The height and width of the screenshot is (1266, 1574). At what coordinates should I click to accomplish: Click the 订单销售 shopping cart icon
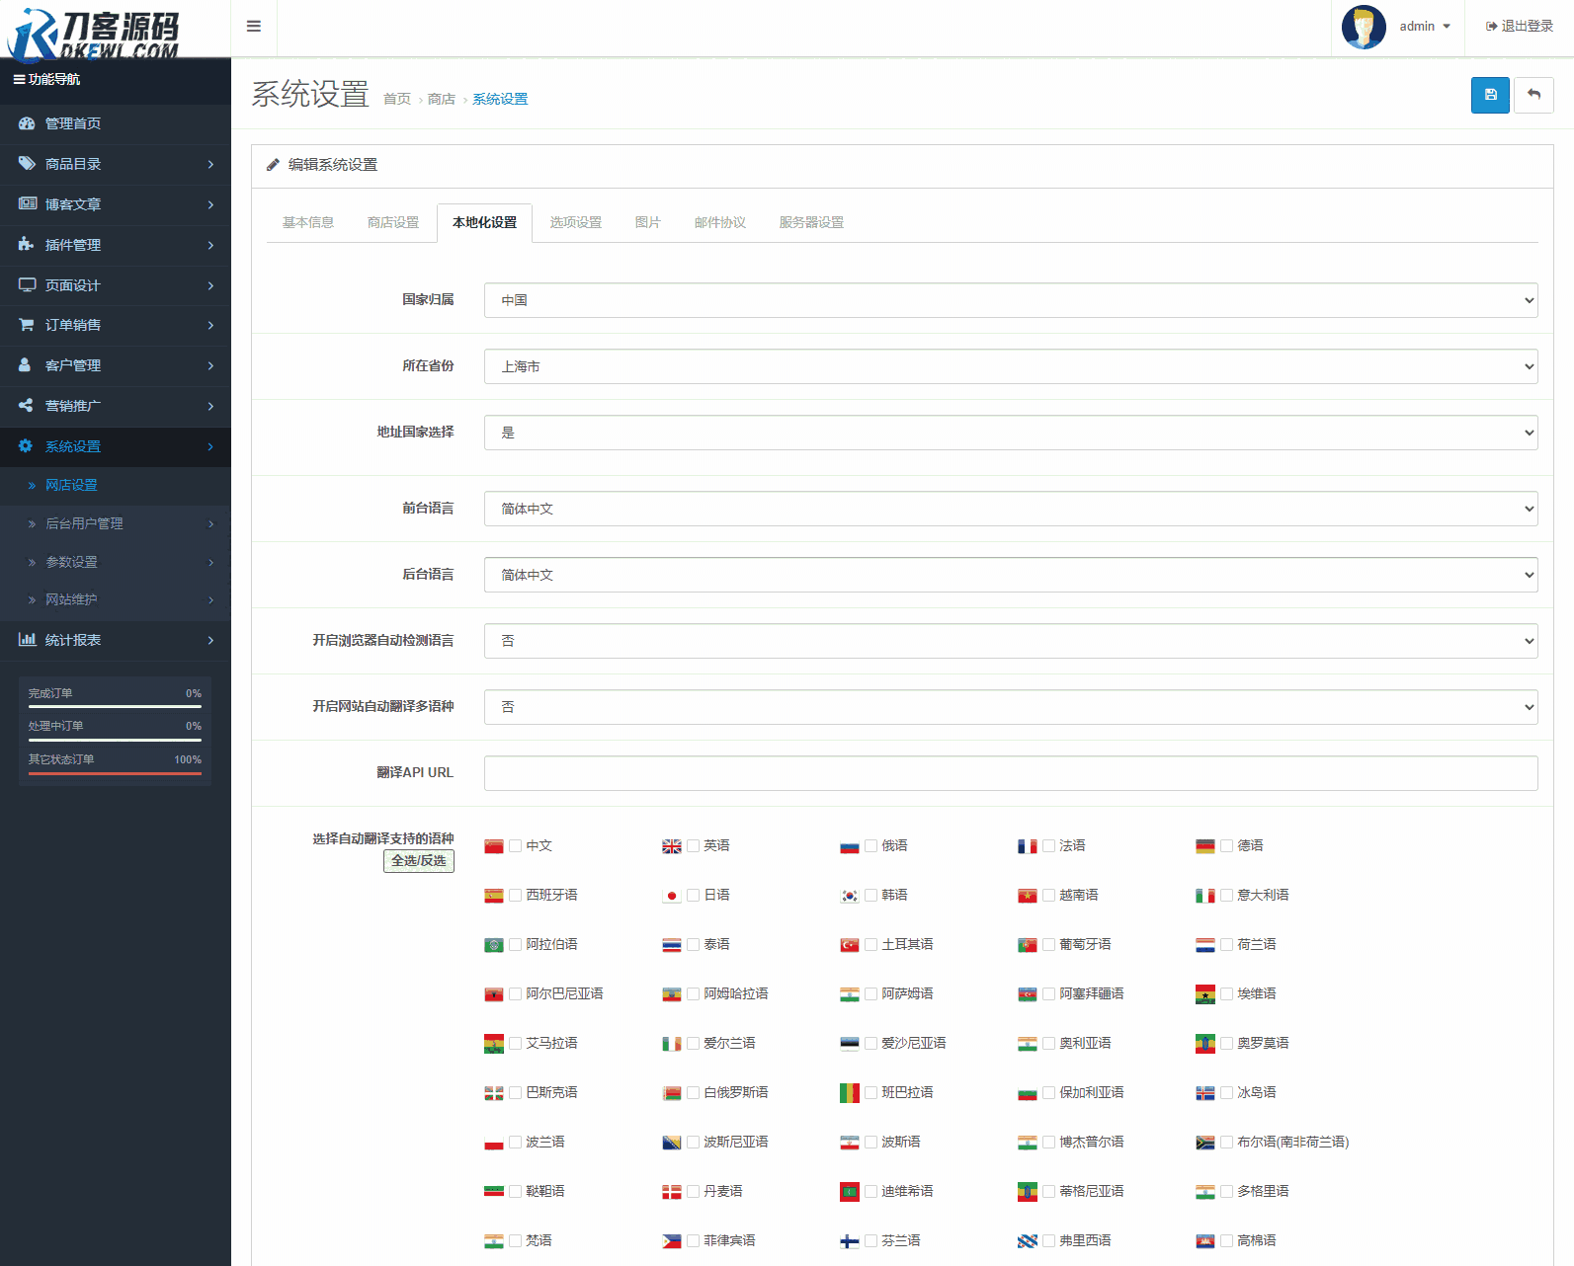point(27,325)
